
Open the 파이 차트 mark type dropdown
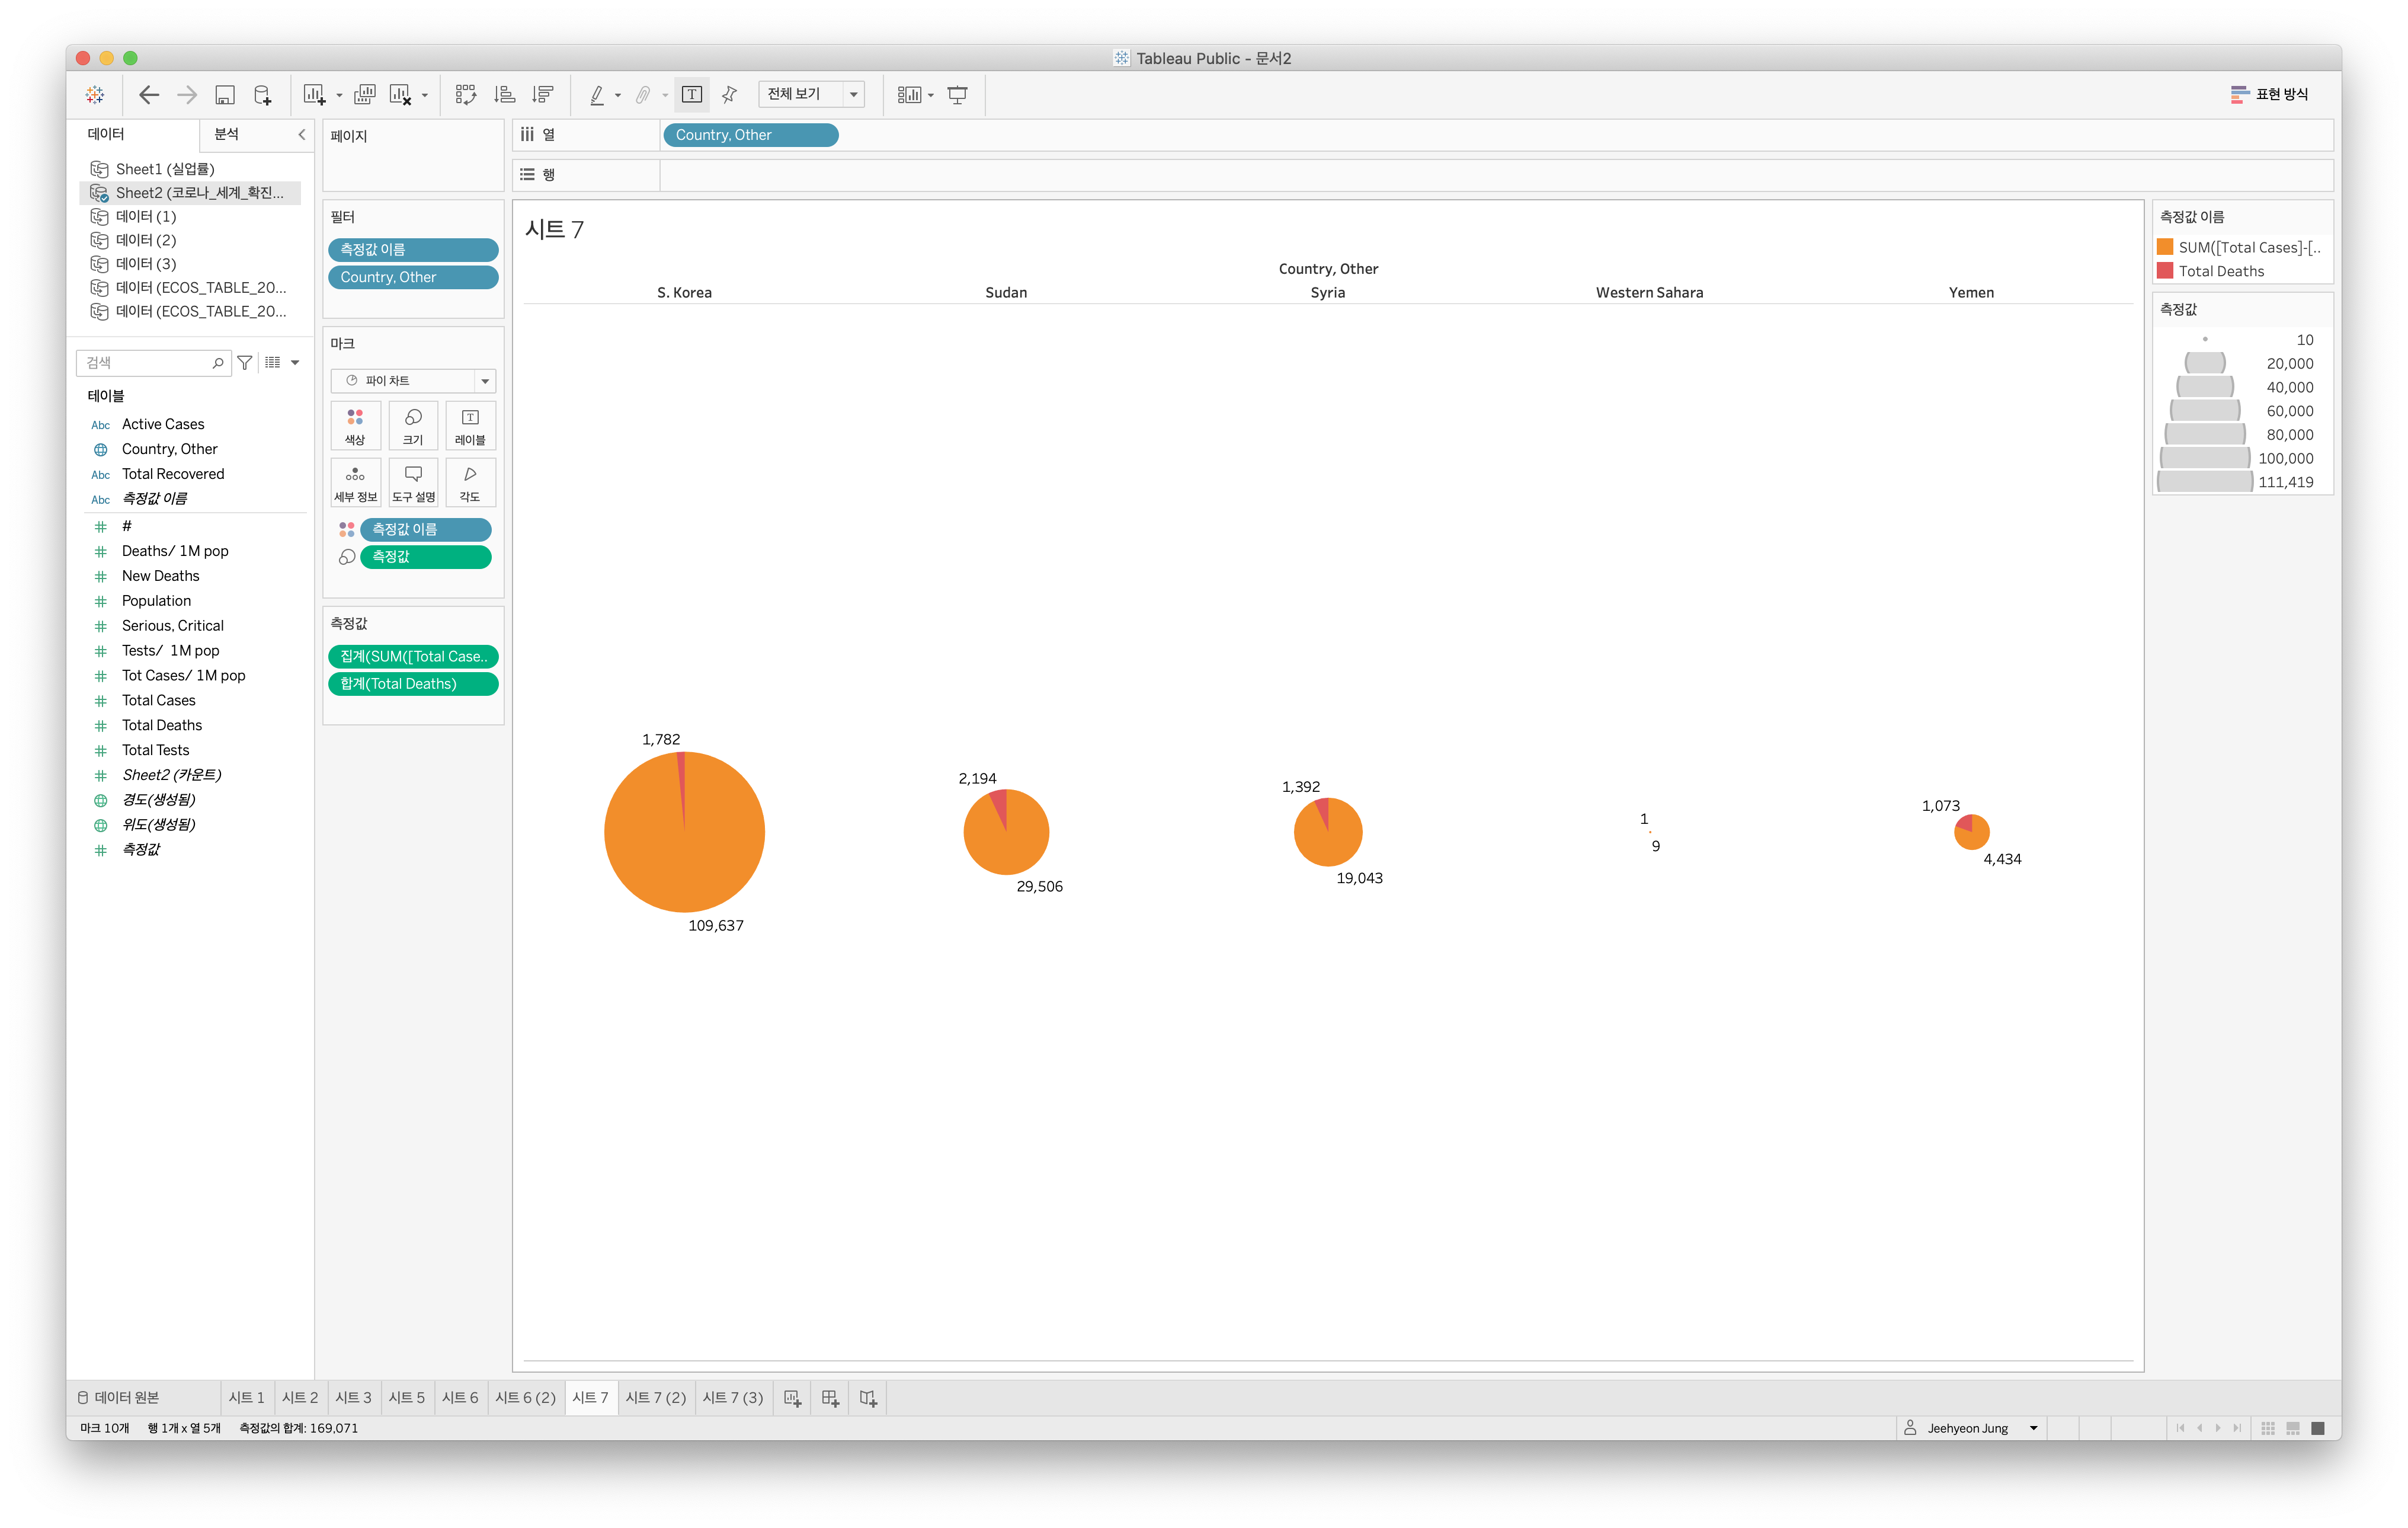pyautogui.click(x=485, y=381)
